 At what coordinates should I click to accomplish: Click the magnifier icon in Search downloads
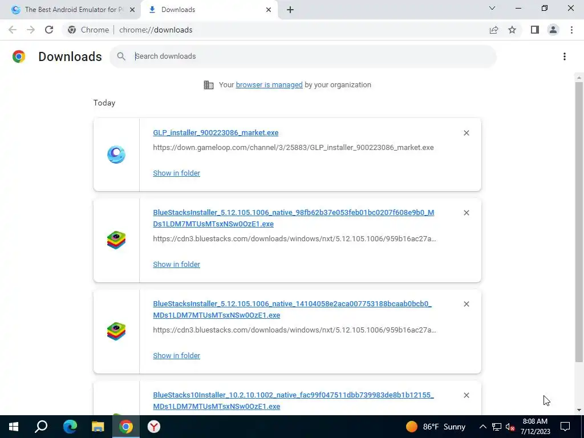[121, 56]
